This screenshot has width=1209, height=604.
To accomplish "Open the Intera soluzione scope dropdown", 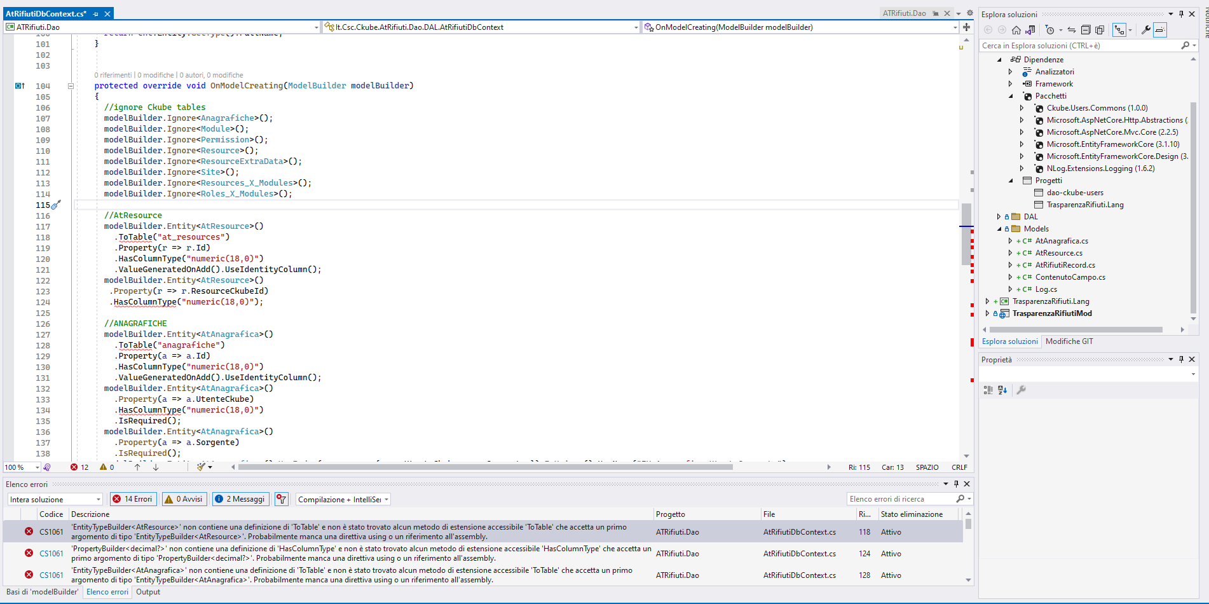I will pyautogui.click(x=55, y=499).
